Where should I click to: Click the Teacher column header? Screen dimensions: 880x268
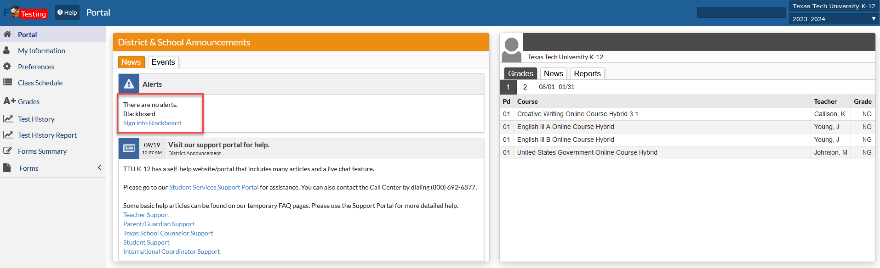pyautogui.click(x=825, y=101)
